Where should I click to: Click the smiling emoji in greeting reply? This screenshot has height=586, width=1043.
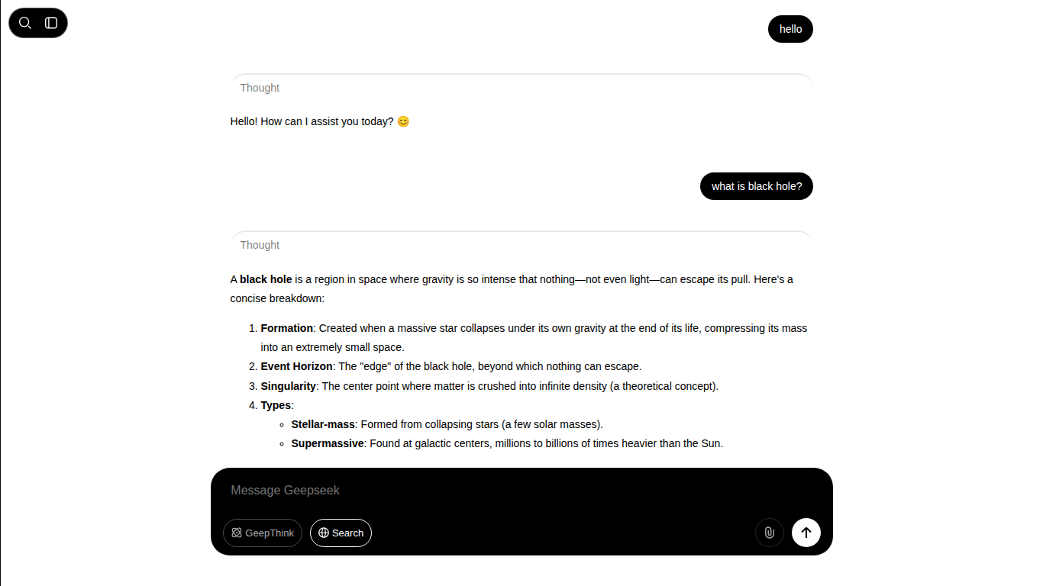[x=403, y=121]
